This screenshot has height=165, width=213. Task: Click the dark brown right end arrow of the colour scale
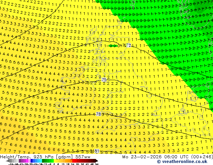click(x=97, y=161)
